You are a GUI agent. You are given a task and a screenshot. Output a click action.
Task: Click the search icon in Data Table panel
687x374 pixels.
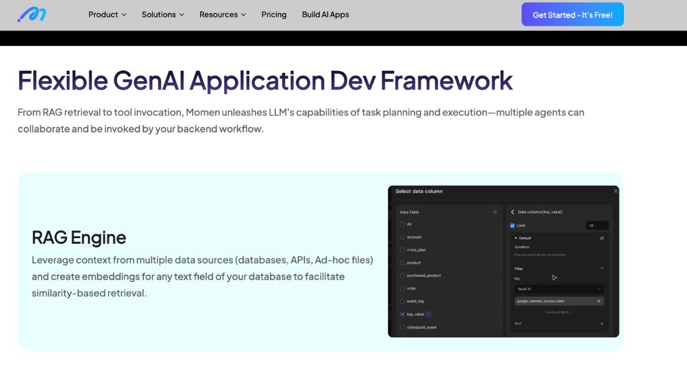[x=495, y=211]
